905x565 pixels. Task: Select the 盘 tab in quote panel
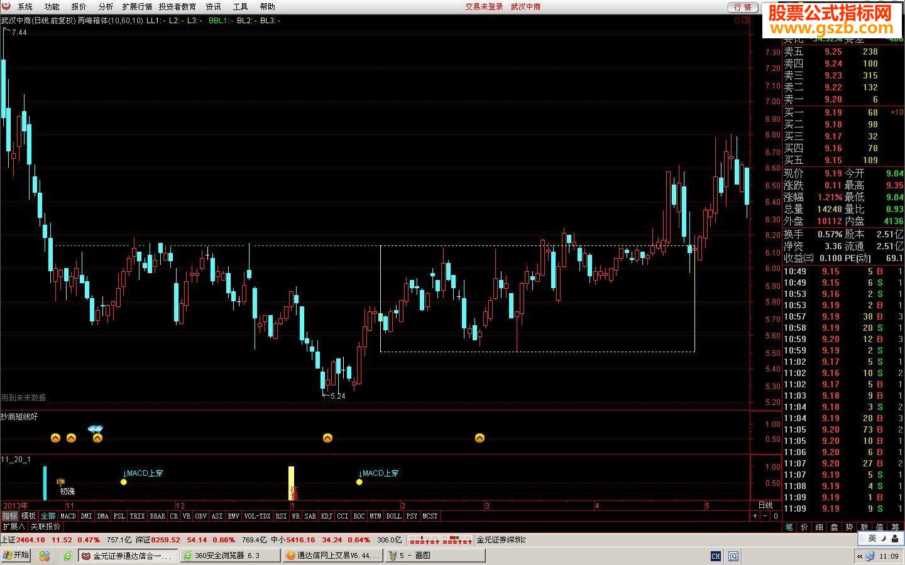pos(835,527)
